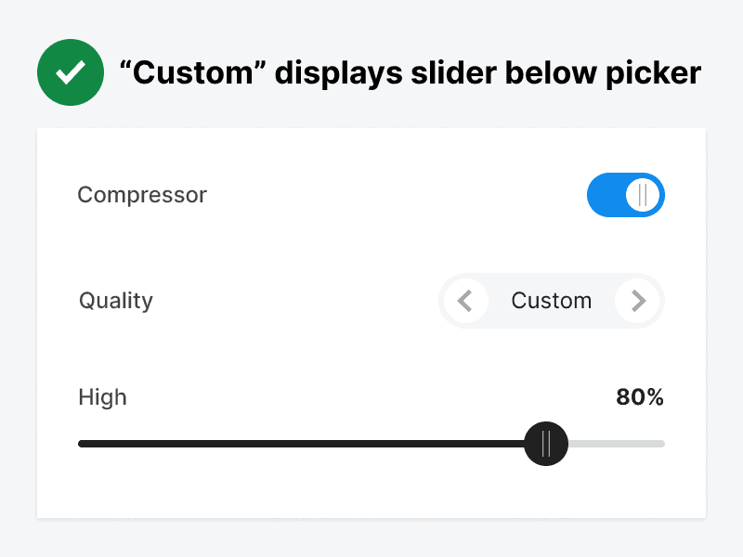Click the "Custom" value in Quality picker
This screenshot has width=743, height=557.
tap(552, 301)
